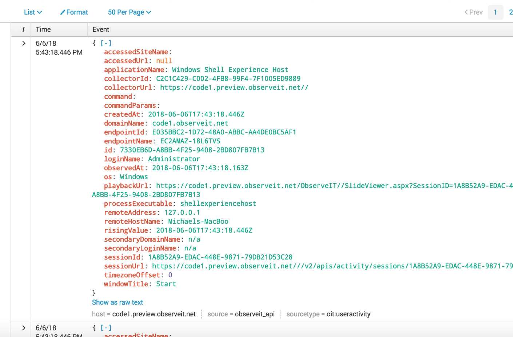This screenshot has width=513, height=337.
Task: Click the Format pencil icon
Action: point(63,12)
